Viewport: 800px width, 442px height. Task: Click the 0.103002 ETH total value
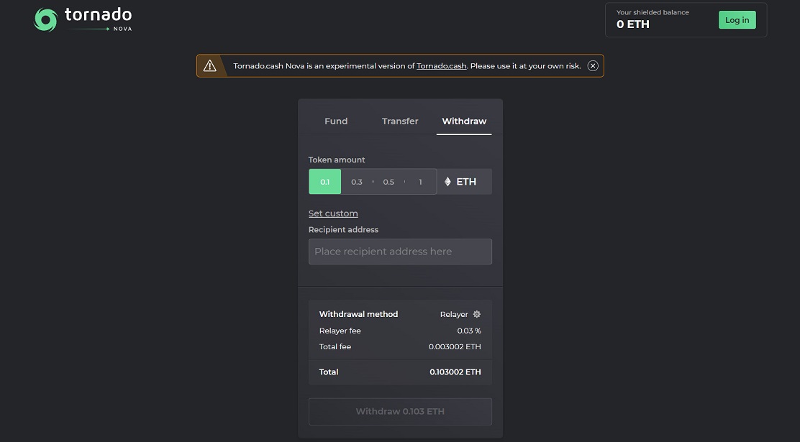tap(455, 372)
